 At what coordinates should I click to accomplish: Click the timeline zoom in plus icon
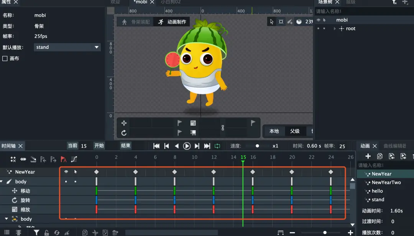(350, 233)
